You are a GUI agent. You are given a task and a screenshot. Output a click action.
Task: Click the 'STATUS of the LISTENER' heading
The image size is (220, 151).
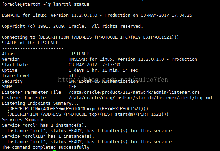[30, 43]
